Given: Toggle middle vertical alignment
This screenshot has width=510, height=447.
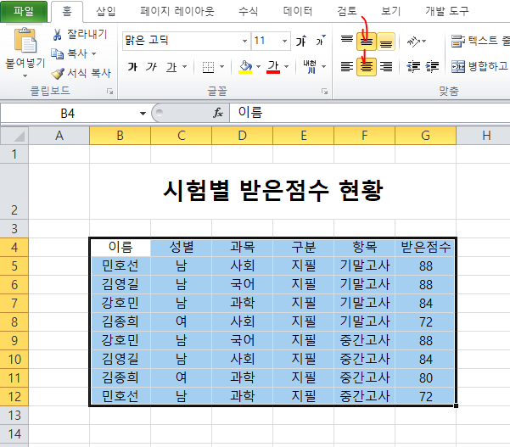Looking at the screenshot, I should 367,42.
